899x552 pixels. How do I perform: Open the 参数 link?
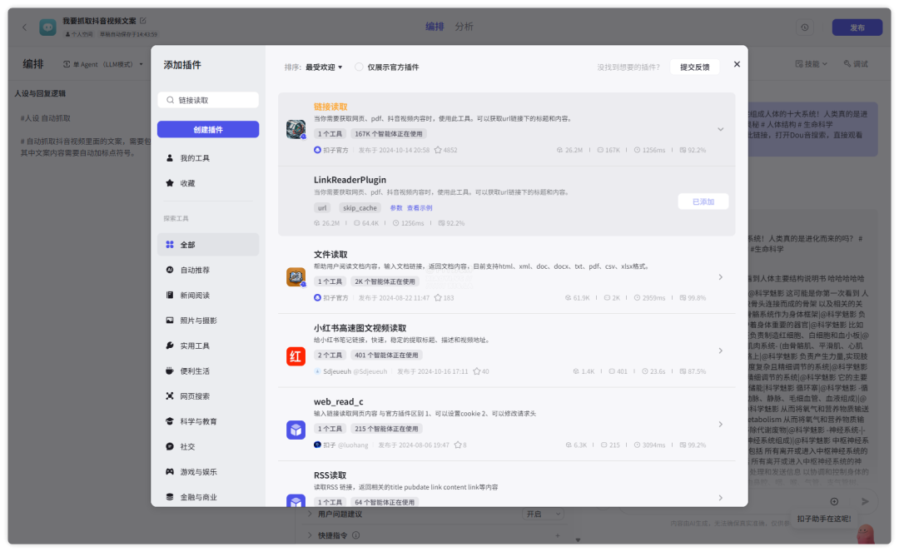(x=396, y=208)
